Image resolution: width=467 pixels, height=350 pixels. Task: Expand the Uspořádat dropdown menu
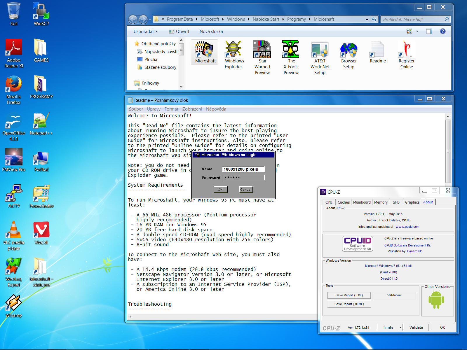point(145,32)
